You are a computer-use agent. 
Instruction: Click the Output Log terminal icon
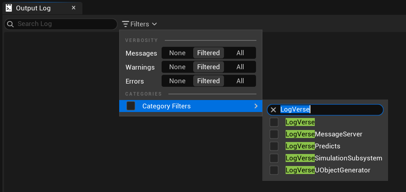coord(9,8)
